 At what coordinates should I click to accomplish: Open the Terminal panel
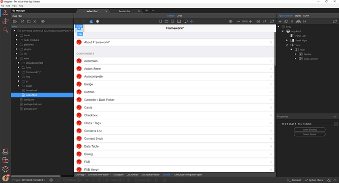pyautogui.click(x=294, y=180)
